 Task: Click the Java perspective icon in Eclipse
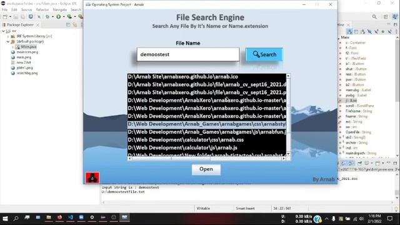point(395,17)
